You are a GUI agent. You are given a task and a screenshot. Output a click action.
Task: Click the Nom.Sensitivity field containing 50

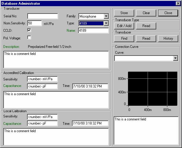click(34, 23)
